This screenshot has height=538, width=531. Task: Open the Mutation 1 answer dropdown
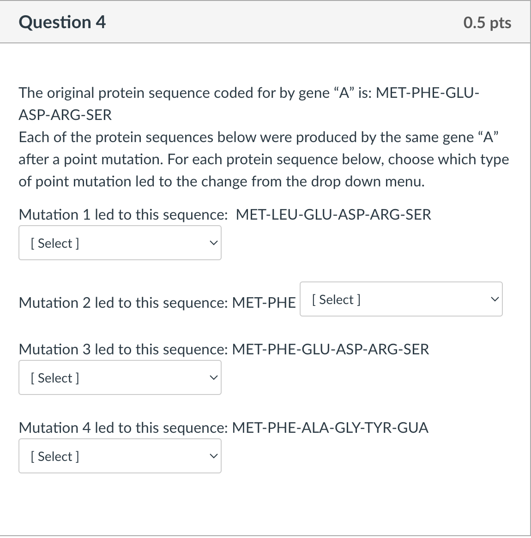pos(120,243)
